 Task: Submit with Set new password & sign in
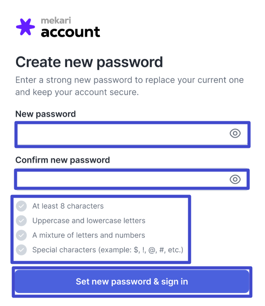pyautogui.click(x=132, y=282)
